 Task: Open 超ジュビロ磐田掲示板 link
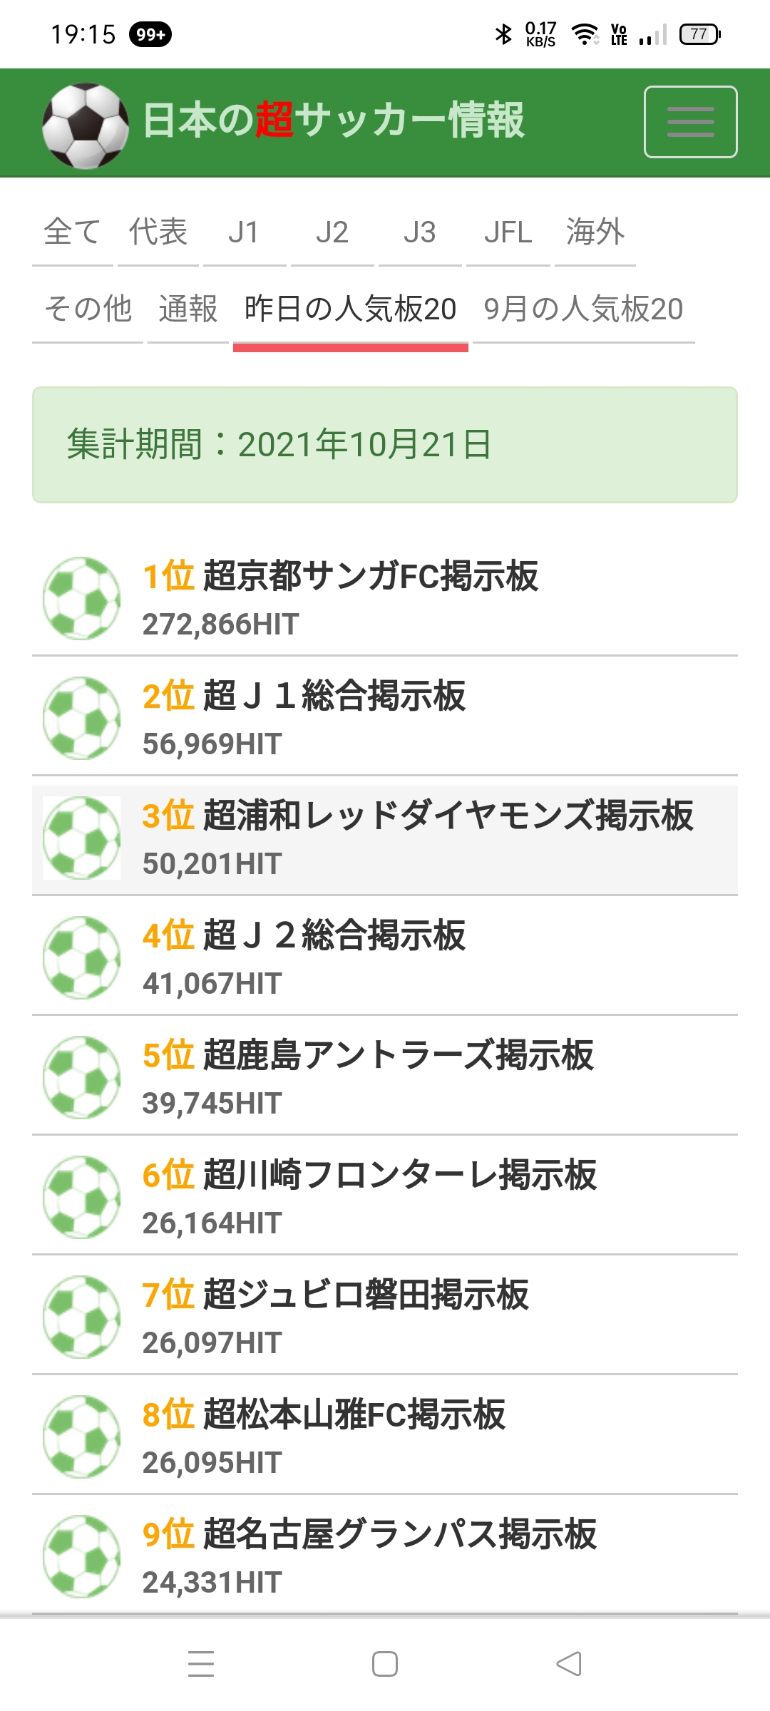point(366,1295)
